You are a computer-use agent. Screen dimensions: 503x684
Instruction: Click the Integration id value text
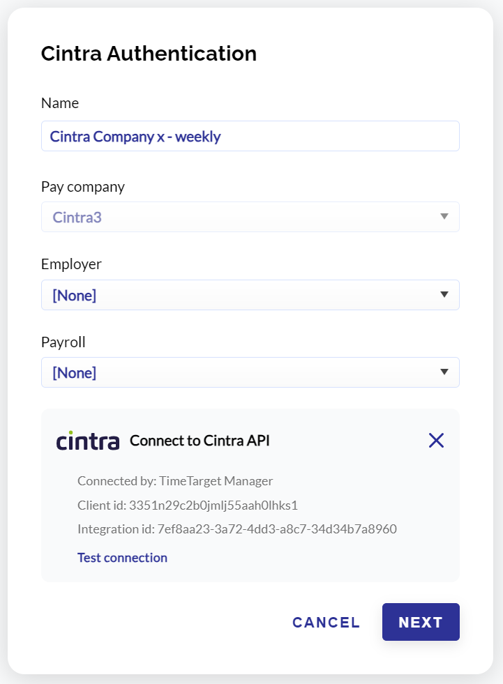[x=277, y=529]
